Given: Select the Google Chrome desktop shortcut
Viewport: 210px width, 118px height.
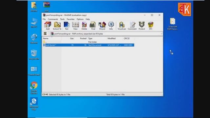Looking at the screenshot, I should pyautogui.click(x=34, y=88).
